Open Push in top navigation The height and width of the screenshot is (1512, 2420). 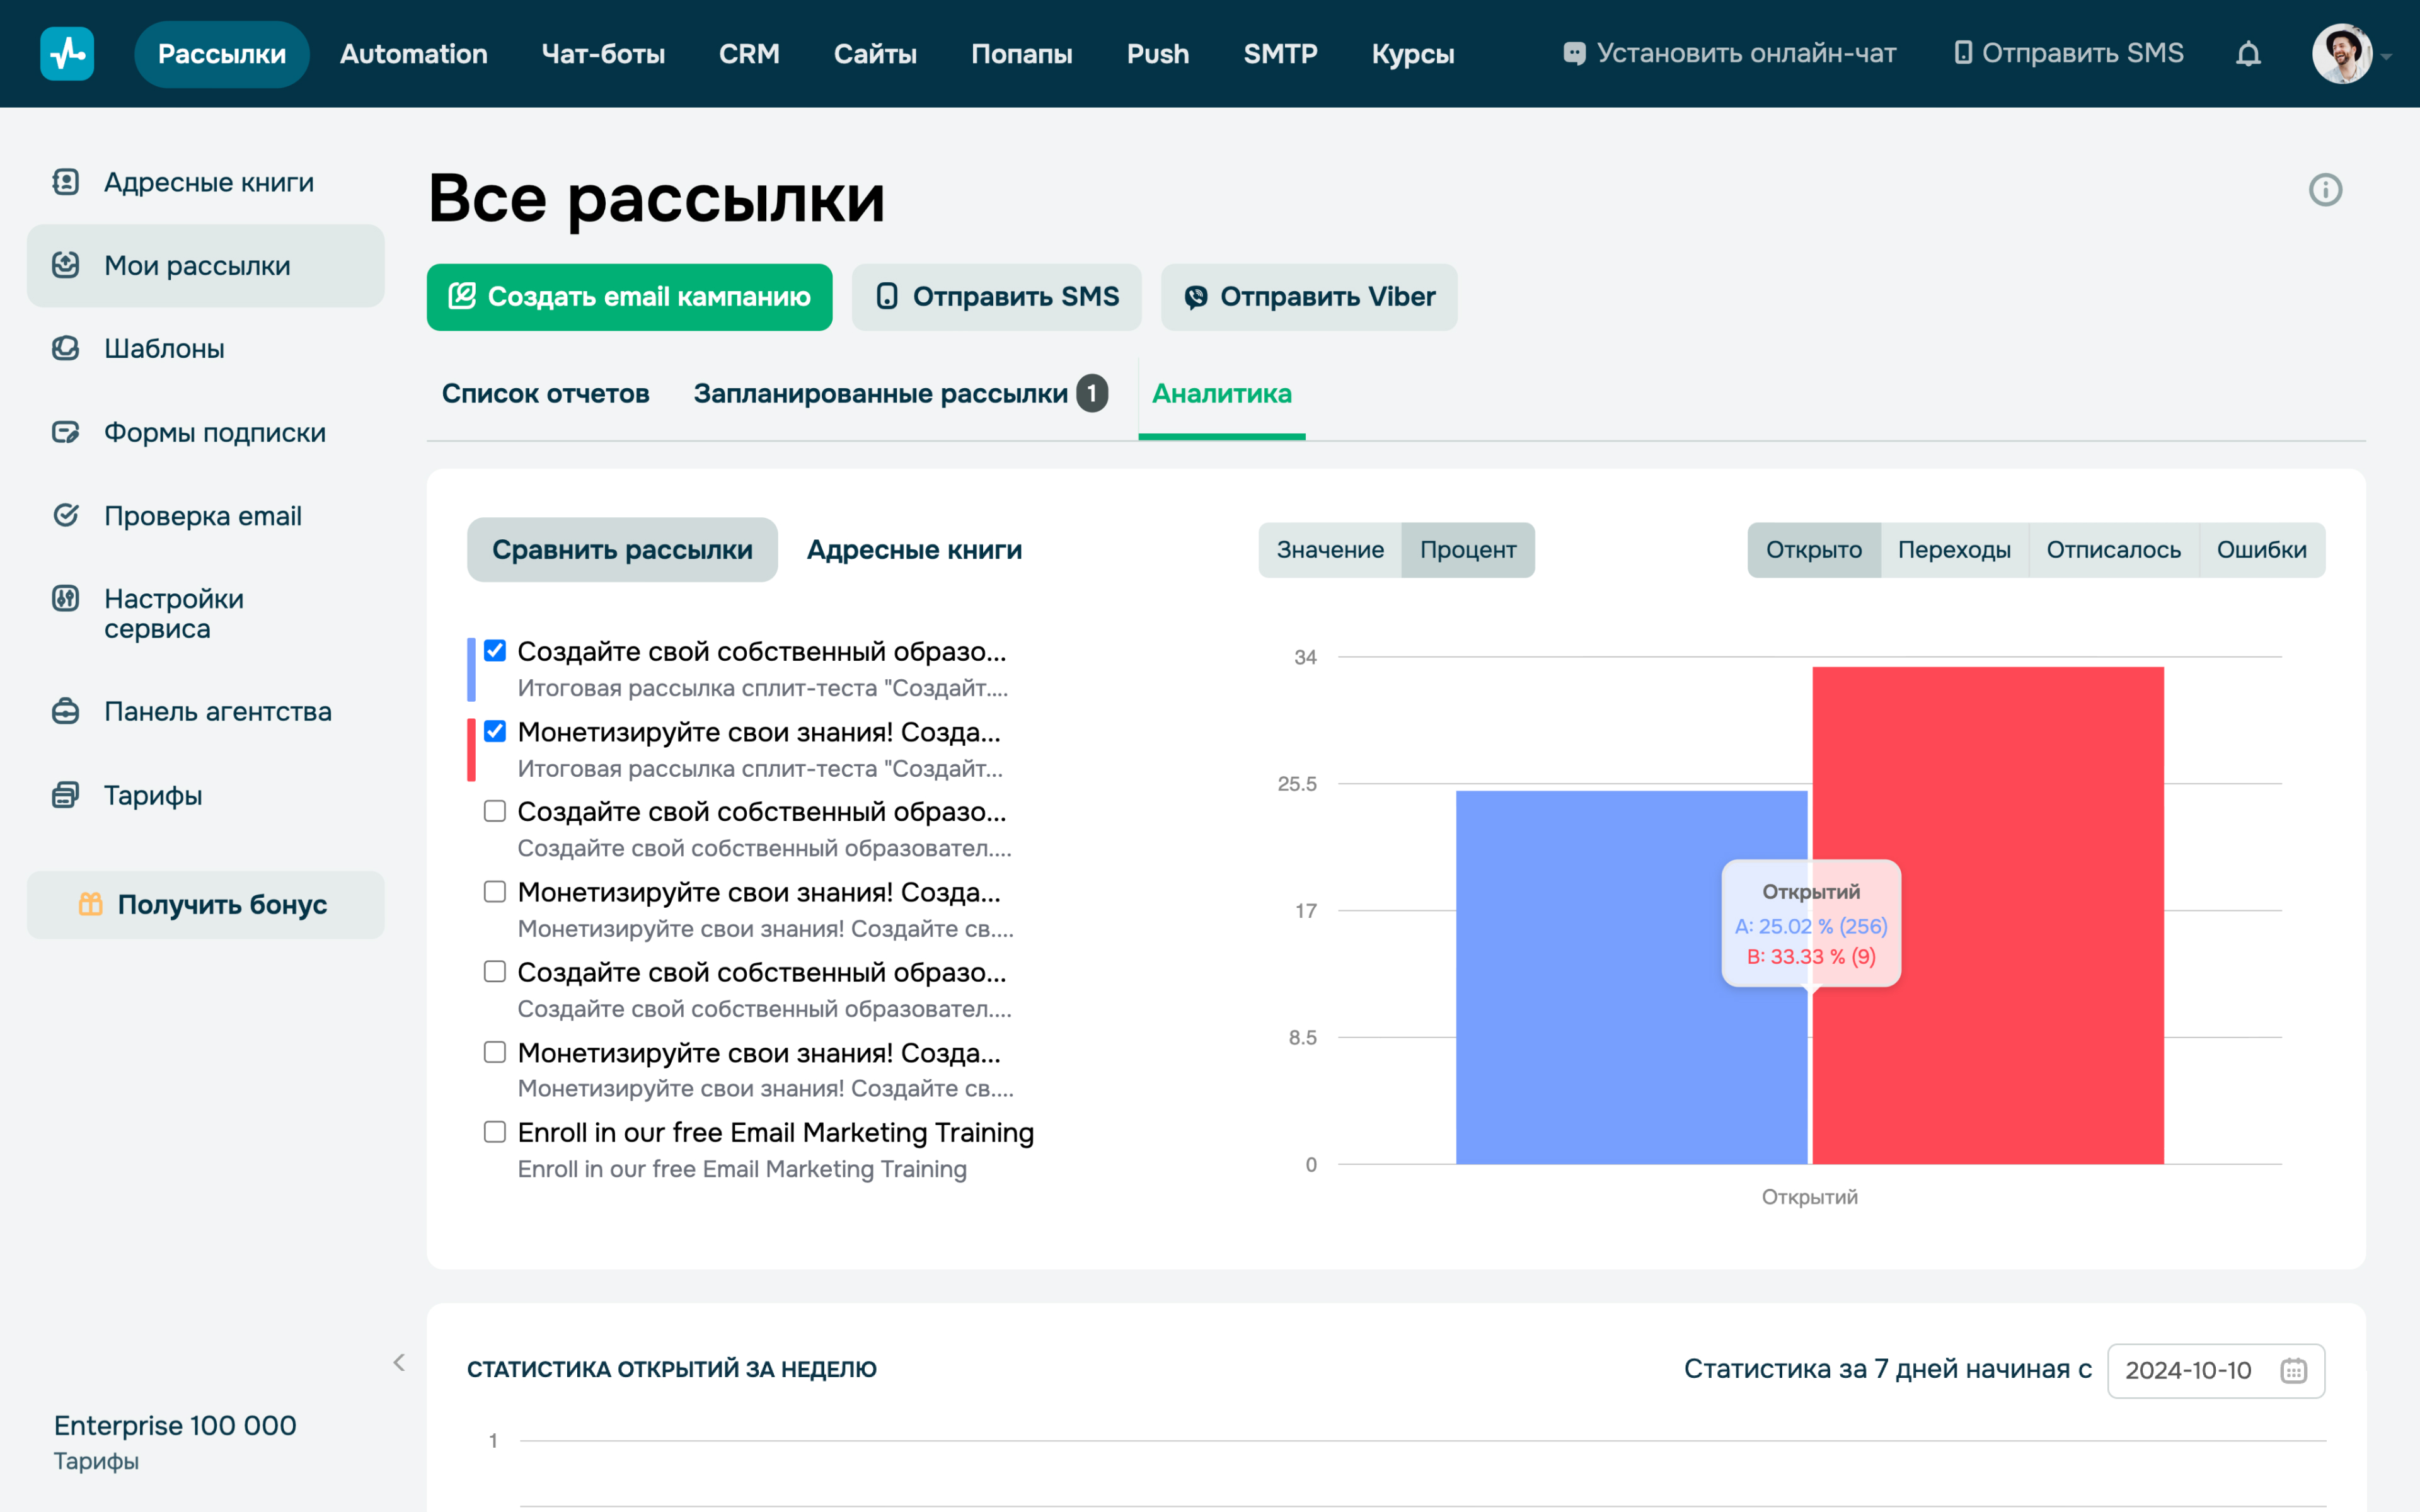(x=1158, y=54)
